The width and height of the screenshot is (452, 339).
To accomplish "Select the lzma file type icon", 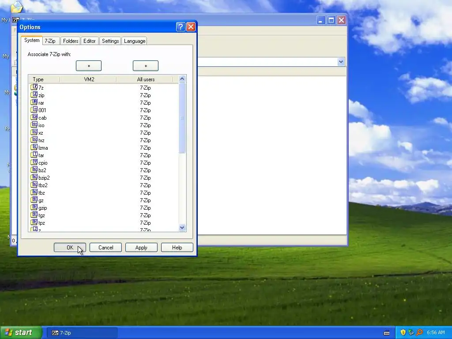I will coord(34,147).
